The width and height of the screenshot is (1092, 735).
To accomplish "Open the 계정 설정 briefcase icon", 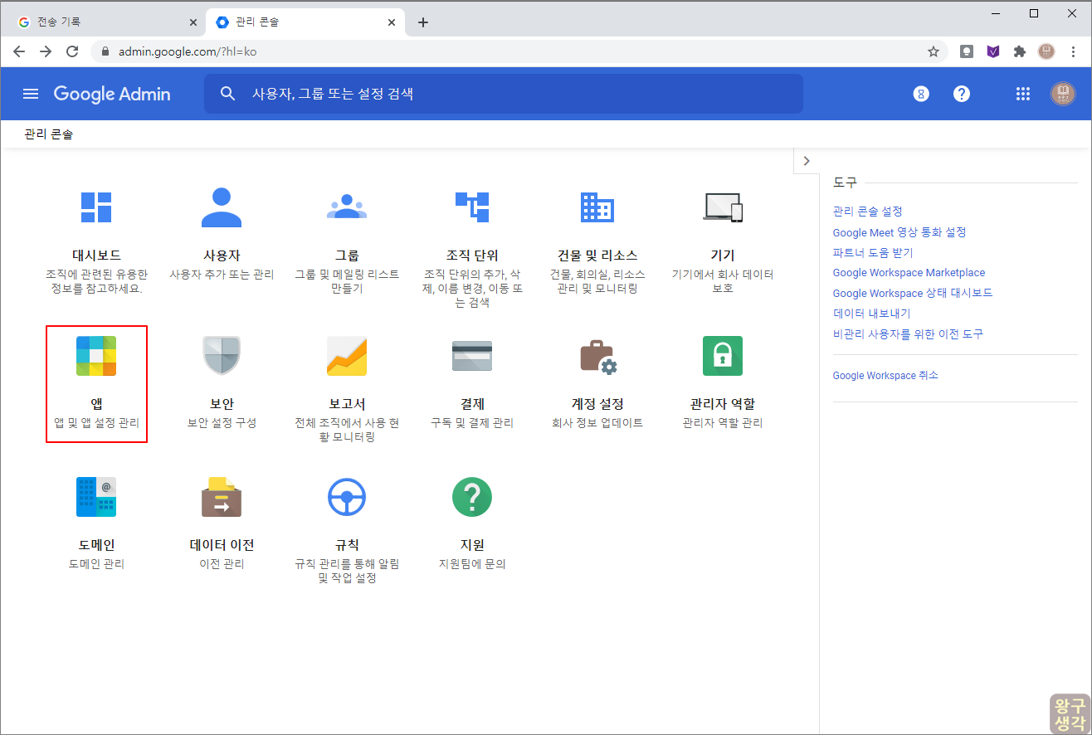I will pyautogui.click(x=597, y=356).
